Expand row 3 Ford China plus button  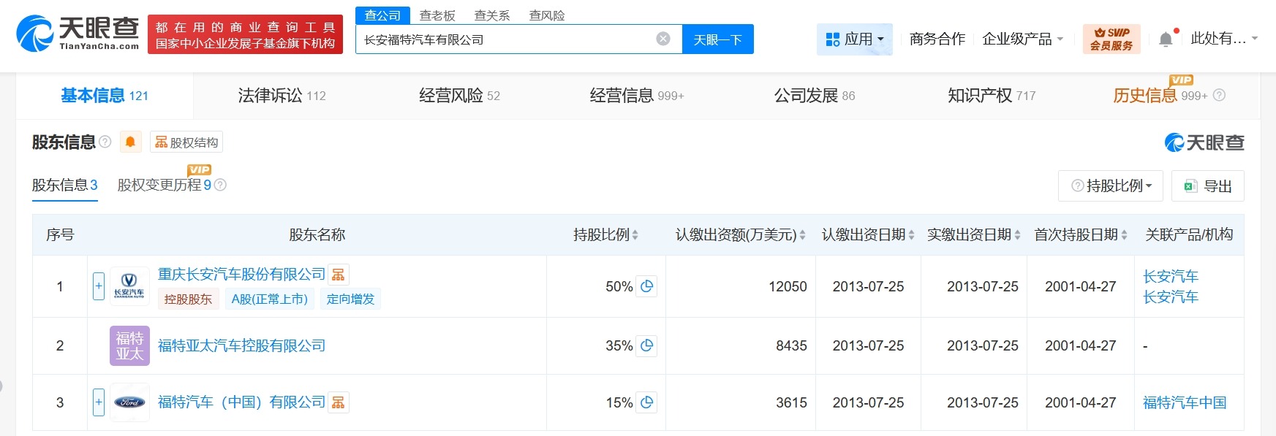99,402
